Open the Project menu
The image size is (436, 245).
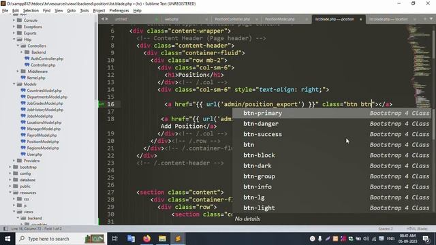99,11
